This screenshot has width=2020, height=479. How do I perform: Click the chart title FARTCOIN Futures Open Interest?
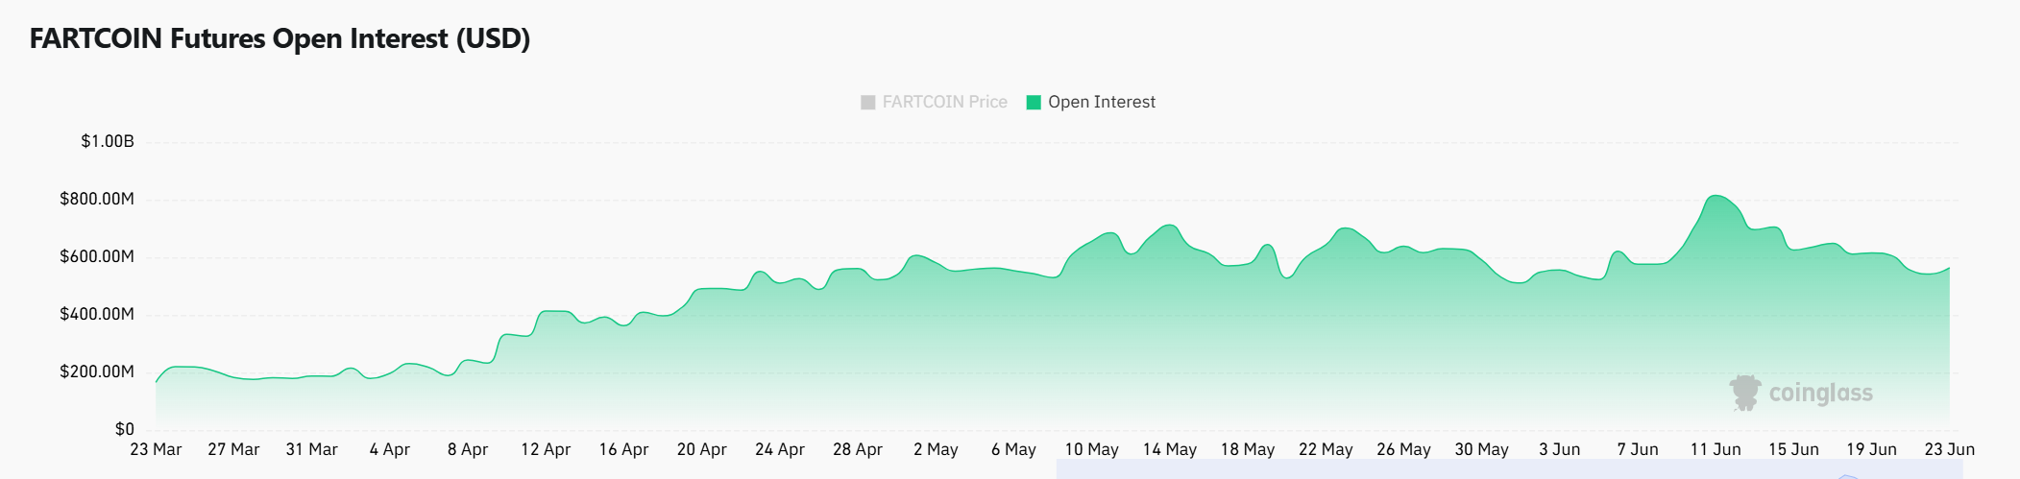pos(280,38)
